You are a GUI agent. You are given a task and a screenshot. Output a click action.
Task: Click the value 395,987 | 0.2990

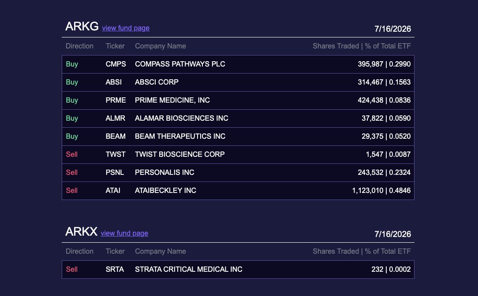pyautogui.click(x=384, y=64)
